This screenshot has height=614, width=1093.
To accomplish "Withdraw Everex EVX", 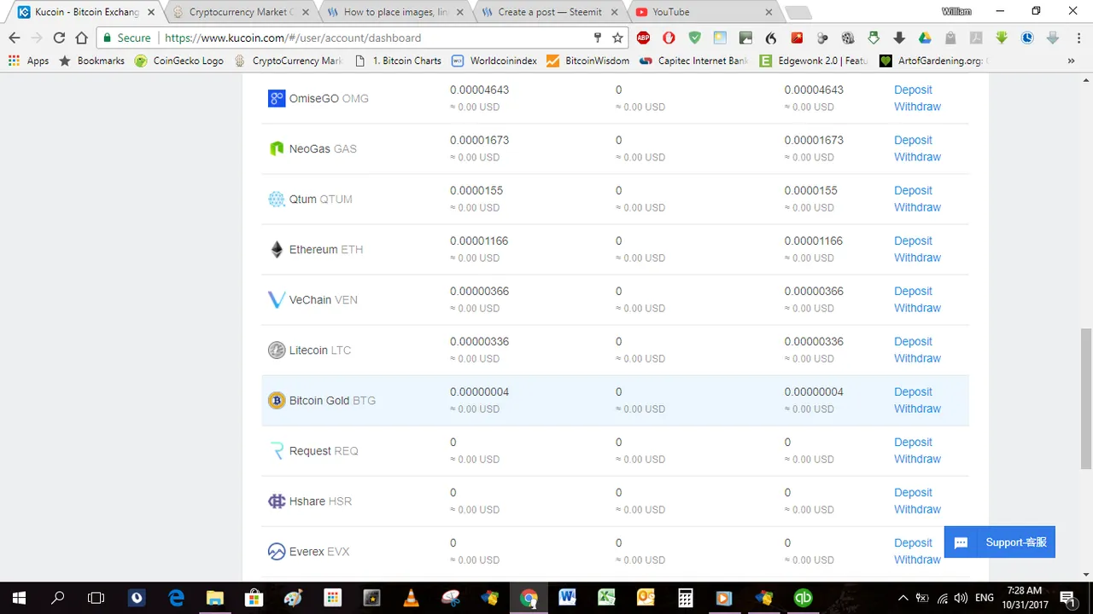I will 917,559.
